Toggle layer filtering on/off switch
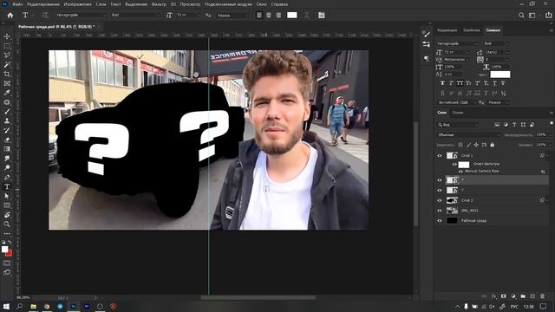555x312 pixels. click(x=552, y=123)
